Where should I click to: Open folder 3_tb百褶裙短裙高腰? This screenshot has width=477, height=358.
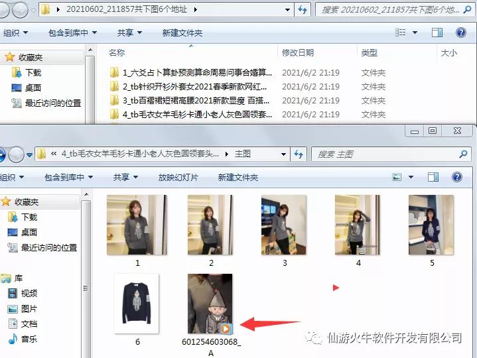pos(190,100)
